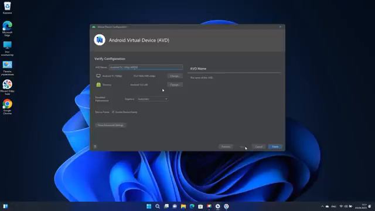Click the Android Studio logo in AVD header
The height and width of the screenshot is (211, 375).
tap(100, 40)
